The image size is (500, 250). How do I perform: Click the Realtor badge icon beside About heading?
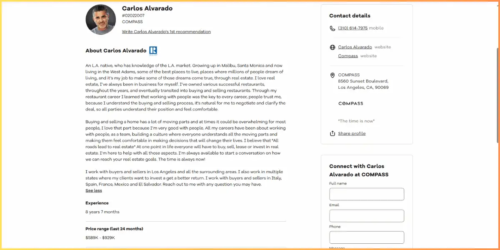click(x=153, y=51)
